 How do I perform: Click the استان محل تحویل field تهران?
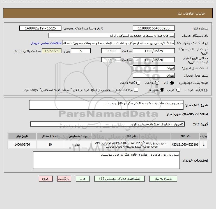click(x=154, y=68)
